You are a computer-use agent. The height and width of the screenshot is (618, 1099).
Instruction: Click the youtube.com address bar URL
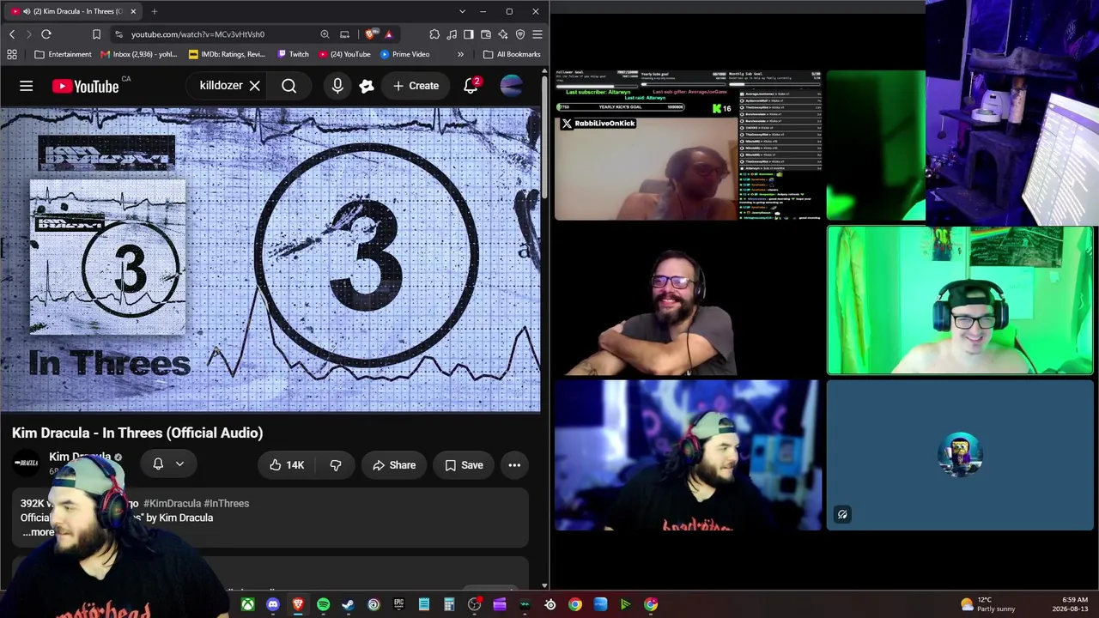click(x=197, y=34)
